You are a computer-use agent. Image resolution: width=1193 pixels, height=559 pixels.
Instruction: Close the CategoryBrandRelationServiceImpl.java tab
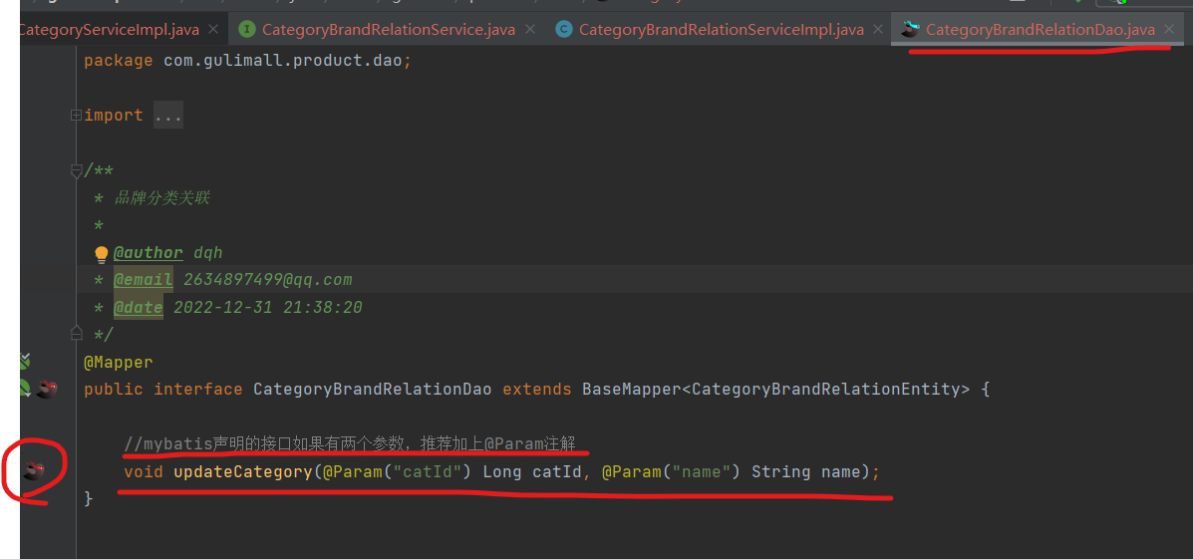point(878,30)
